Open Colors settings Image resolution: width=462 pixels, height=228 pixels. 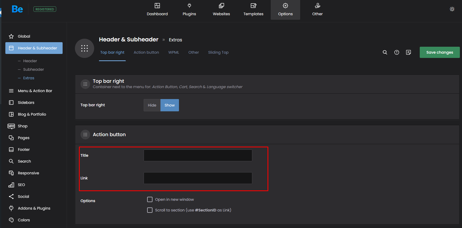tap(34, 220)
